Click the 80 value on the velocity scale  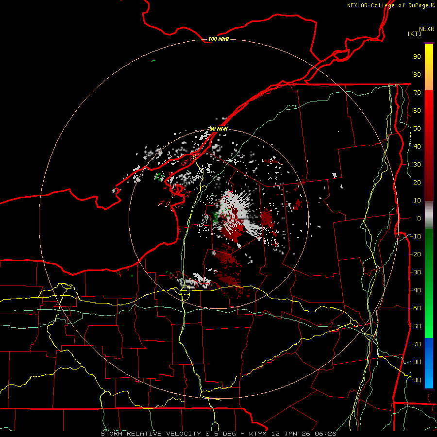coord(417,74)
